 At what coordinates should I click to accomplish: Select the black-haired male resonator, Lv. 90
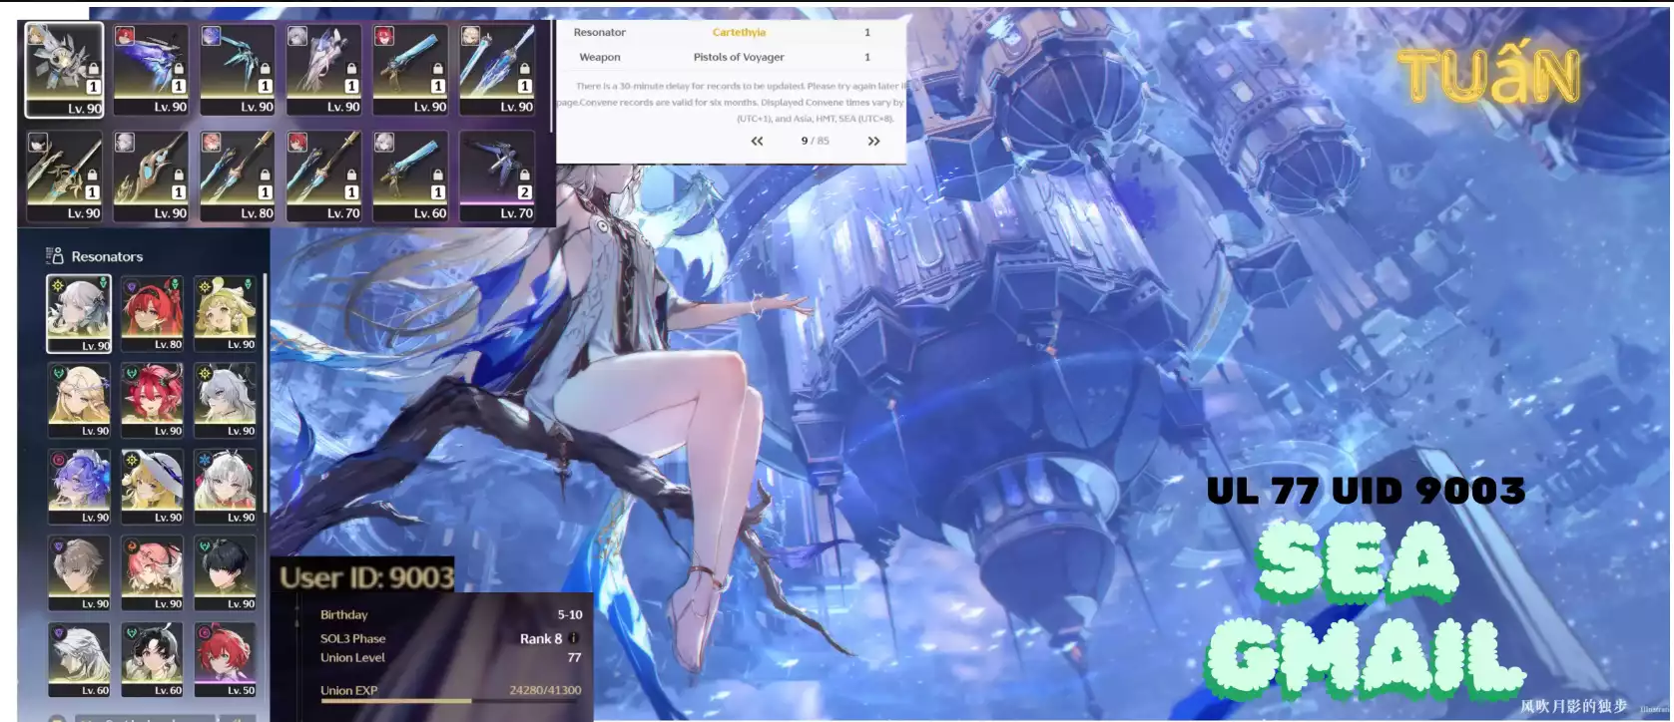click(225, 573)
